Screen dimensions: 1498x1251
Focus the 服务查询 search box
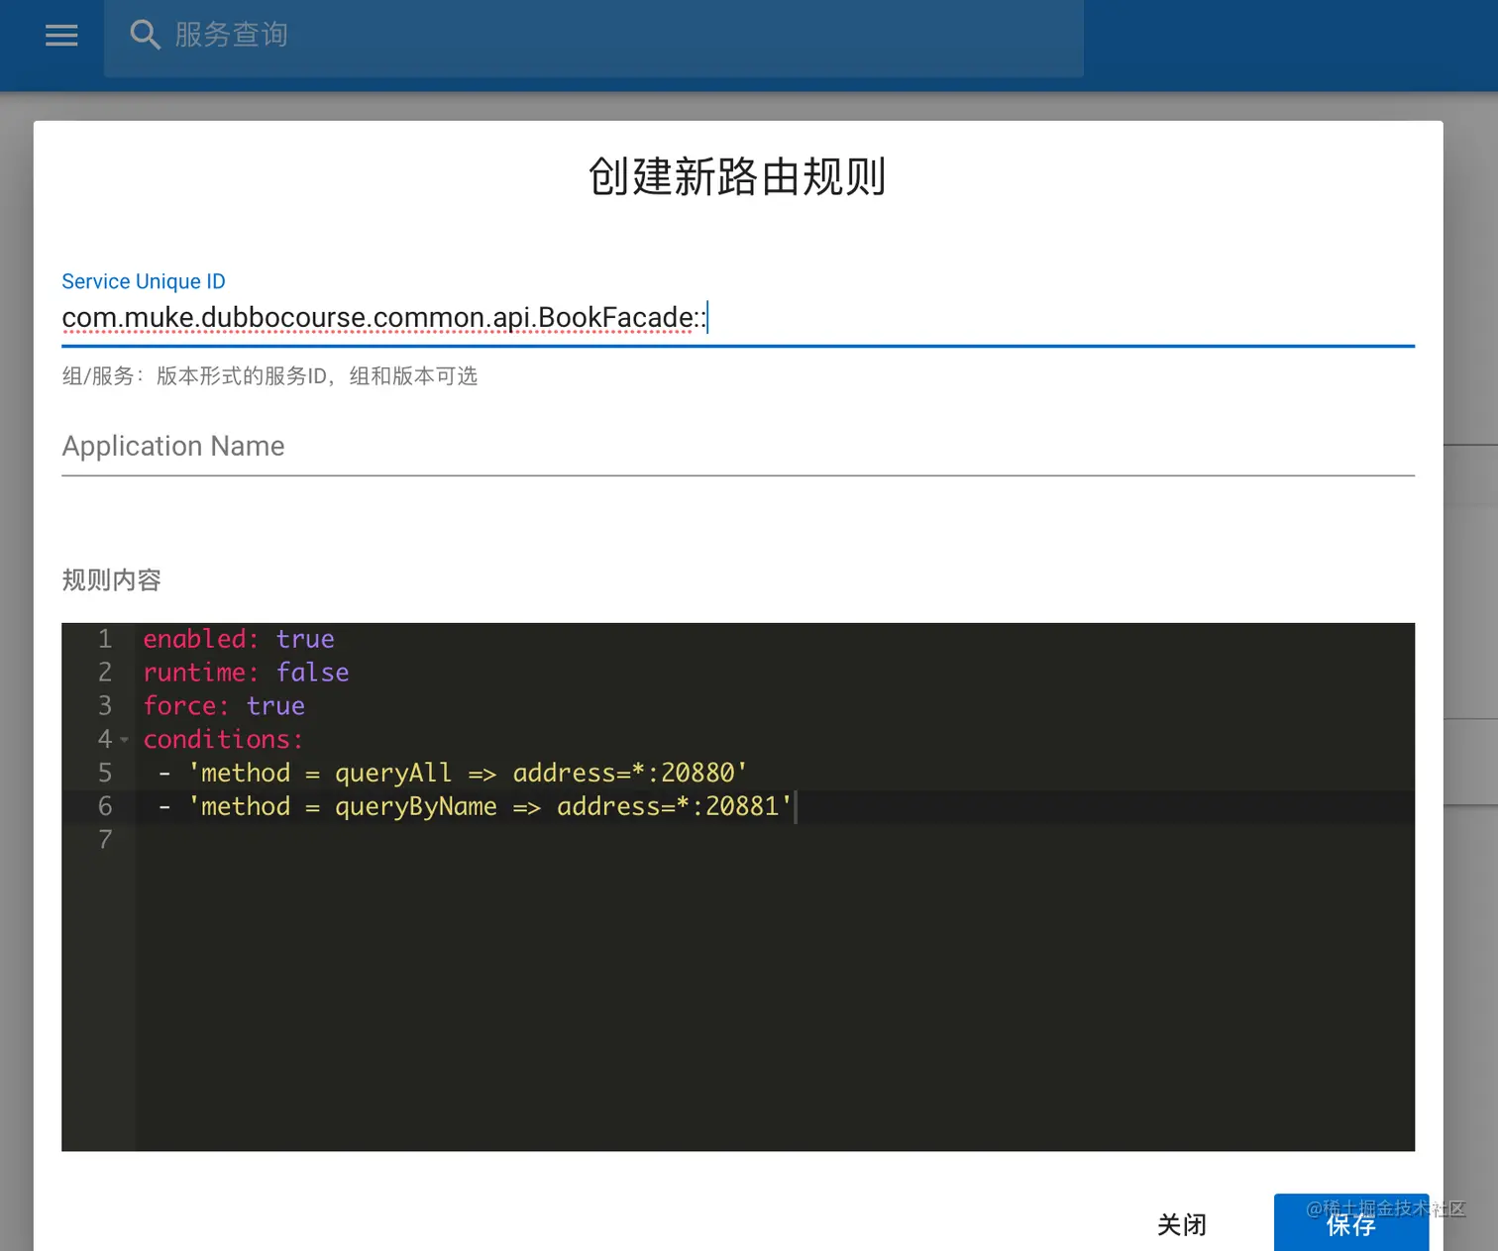[x=593, y=36]
